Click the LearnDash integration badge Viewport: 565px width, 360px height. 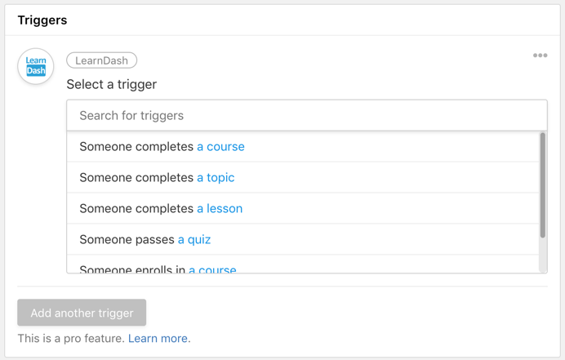(x=102, y=60)
